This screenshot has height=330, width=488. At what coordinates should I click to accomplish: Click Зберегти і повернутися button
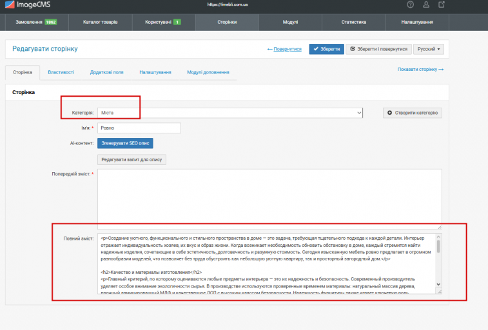[x=379, y=49]
